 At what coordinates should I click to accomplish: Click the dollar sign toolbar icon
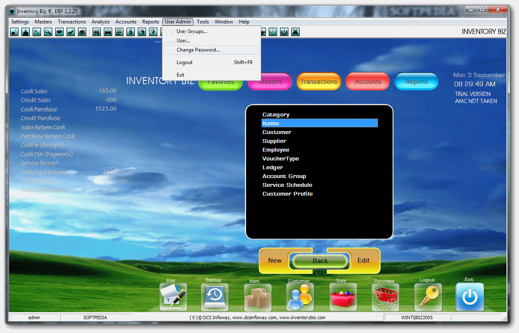[x=131, y=31]
